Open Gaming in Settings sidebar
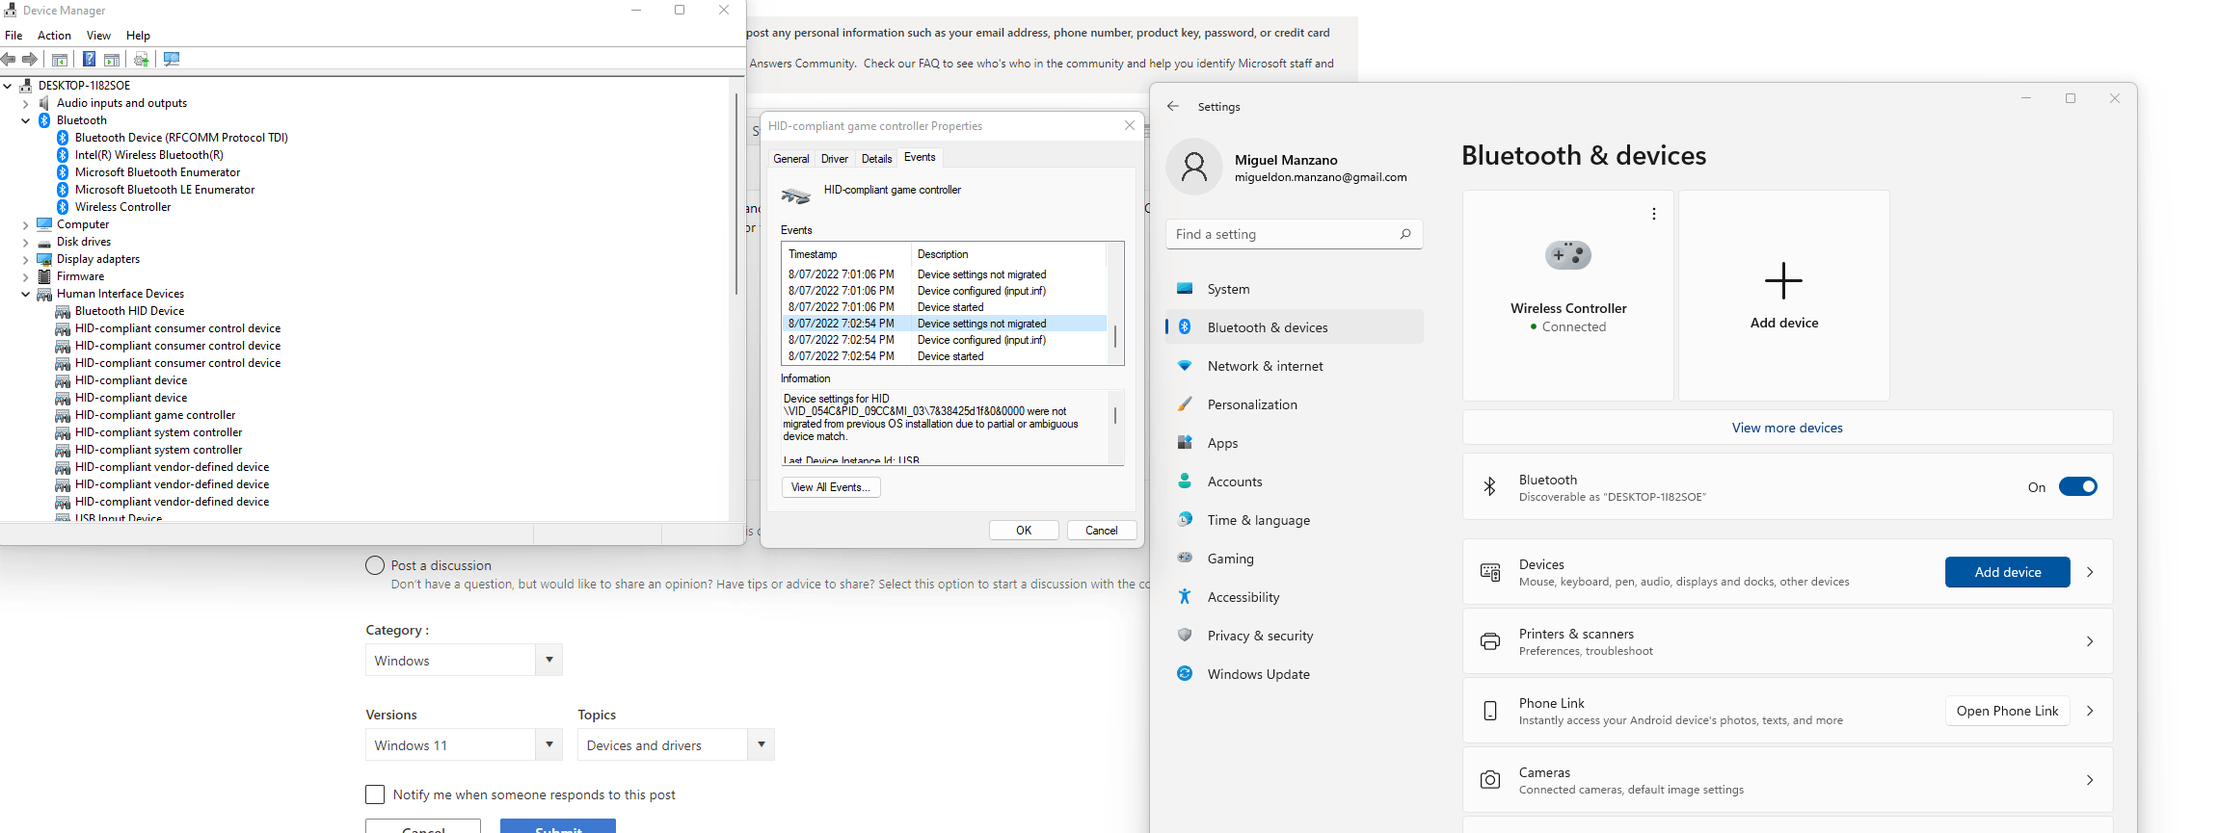 1294,559
